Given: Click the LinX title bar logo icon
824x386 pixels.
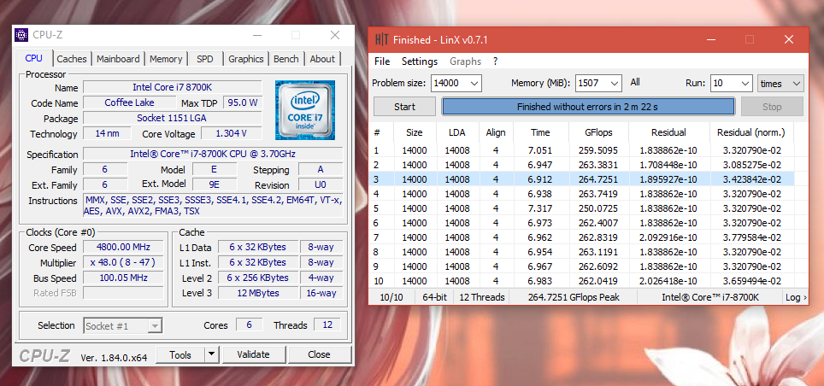Looking at the screenshot, I should point(381,40).
